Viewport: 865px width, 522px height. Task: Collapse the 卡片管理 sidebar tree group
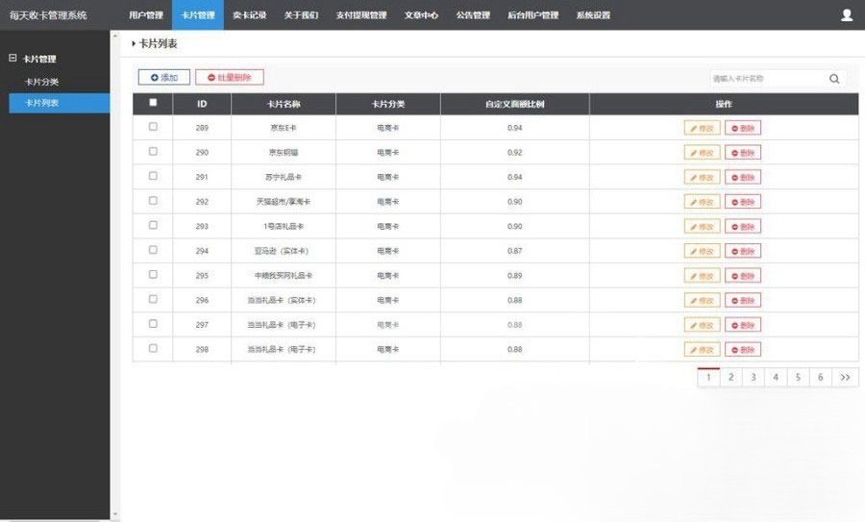12,59
